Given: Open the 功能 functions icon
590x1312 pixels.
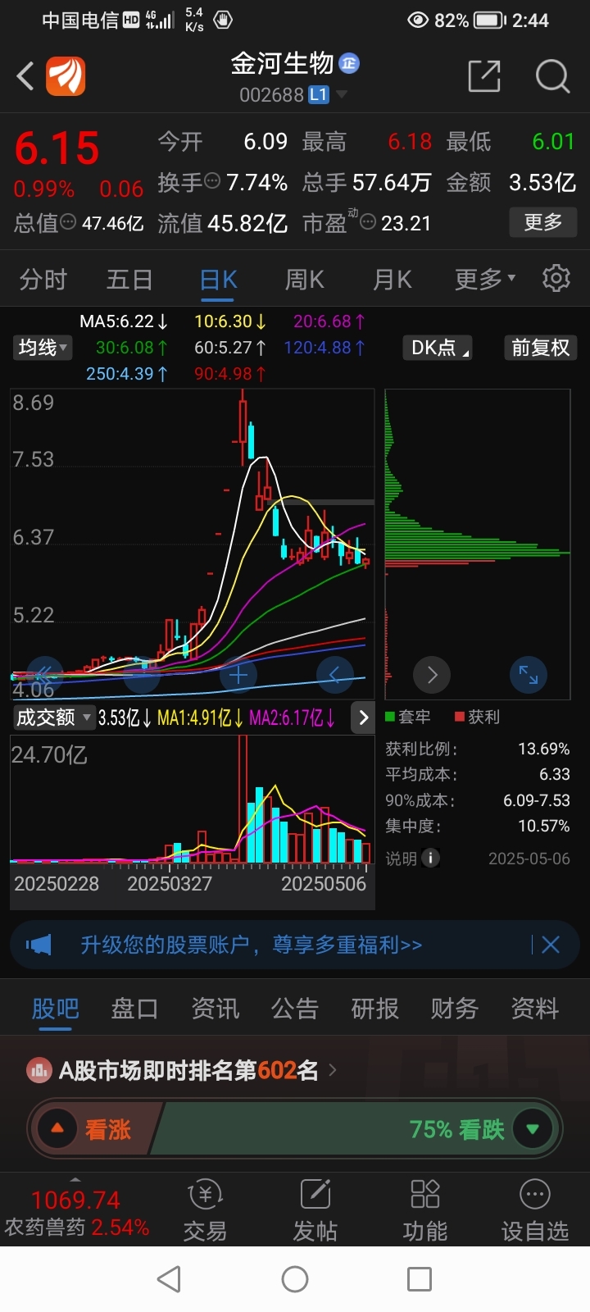Looking at the screenshot, I should click(x=425, y=1211).
